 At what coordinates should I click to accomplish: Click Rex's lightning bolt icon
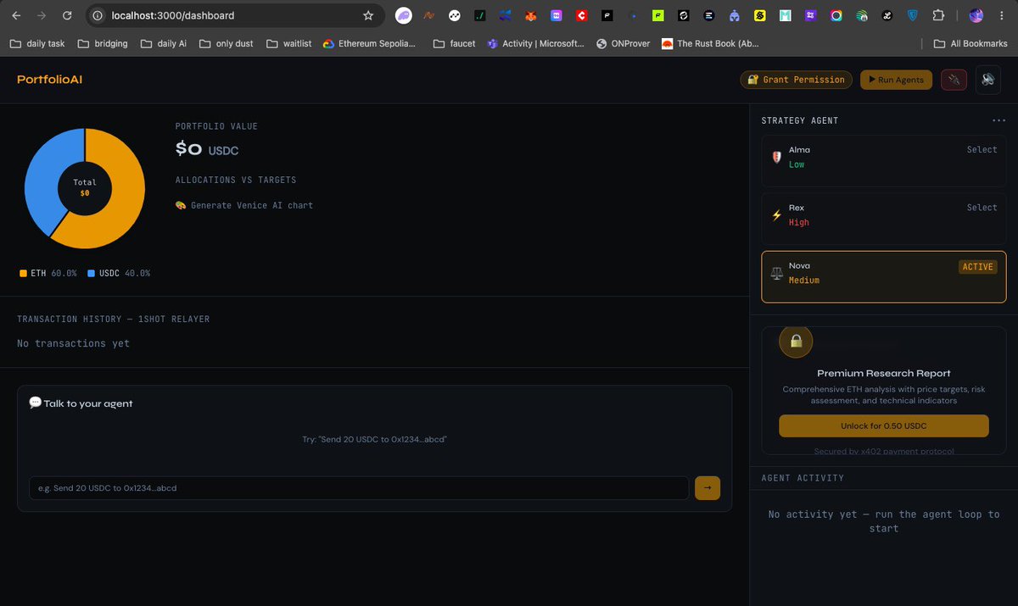[776, 215]
